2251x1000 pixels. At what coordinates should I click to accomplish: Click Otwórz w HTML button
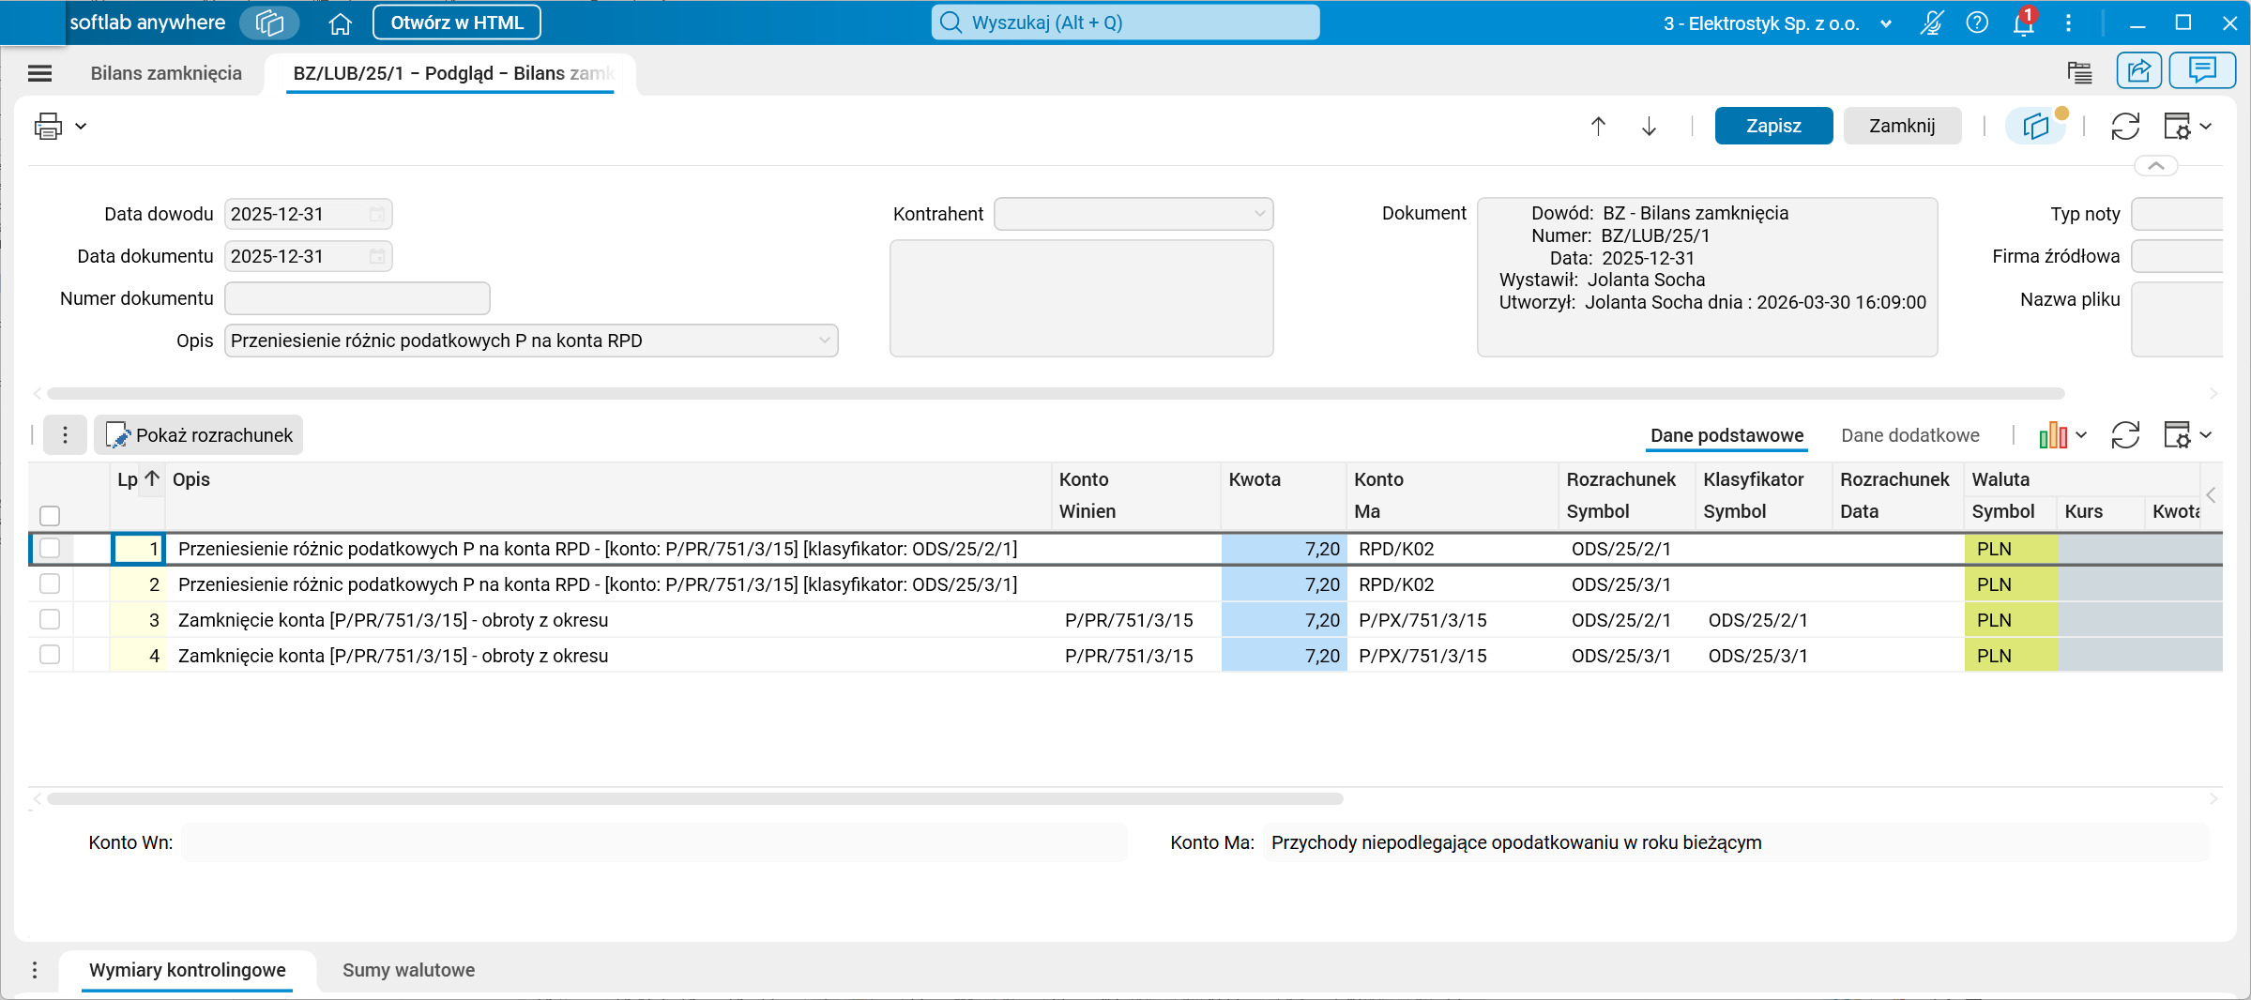click(457, 23)
